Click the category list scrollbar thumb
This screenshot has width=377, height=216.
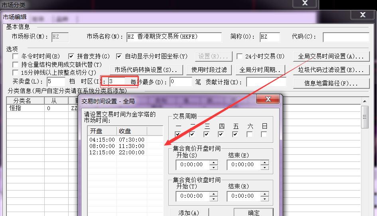365,117
